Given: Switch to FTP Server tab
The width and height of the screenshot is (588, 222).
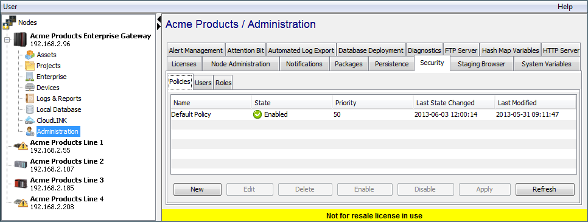Looking at the screenshot, I should [x=461, y=50].
